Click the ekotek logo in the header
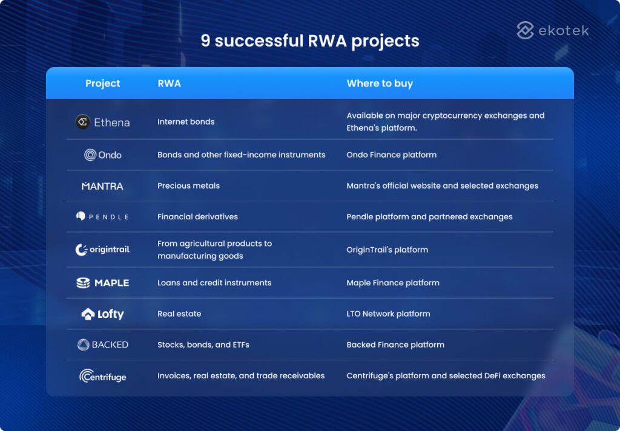Image resolution: width=620 pixels, height=431 pixels. pos(551,29)
